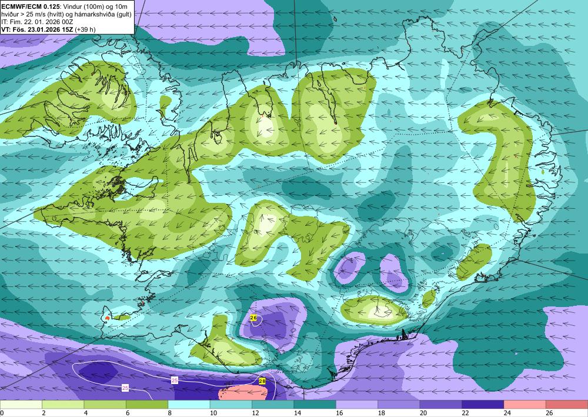Click the orange dot on the small southwest peninsula
This screenshot has width=588, height=417.
pyautogui.click(x=108, y=318)
